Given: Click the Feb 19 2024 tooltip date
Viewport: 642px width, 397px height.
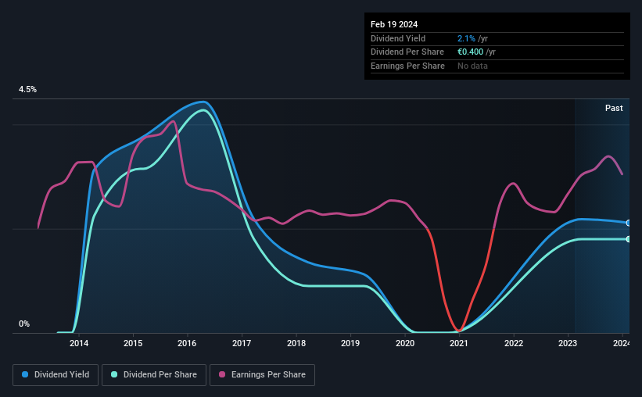Looking at the screenshot, I should 394,24.
